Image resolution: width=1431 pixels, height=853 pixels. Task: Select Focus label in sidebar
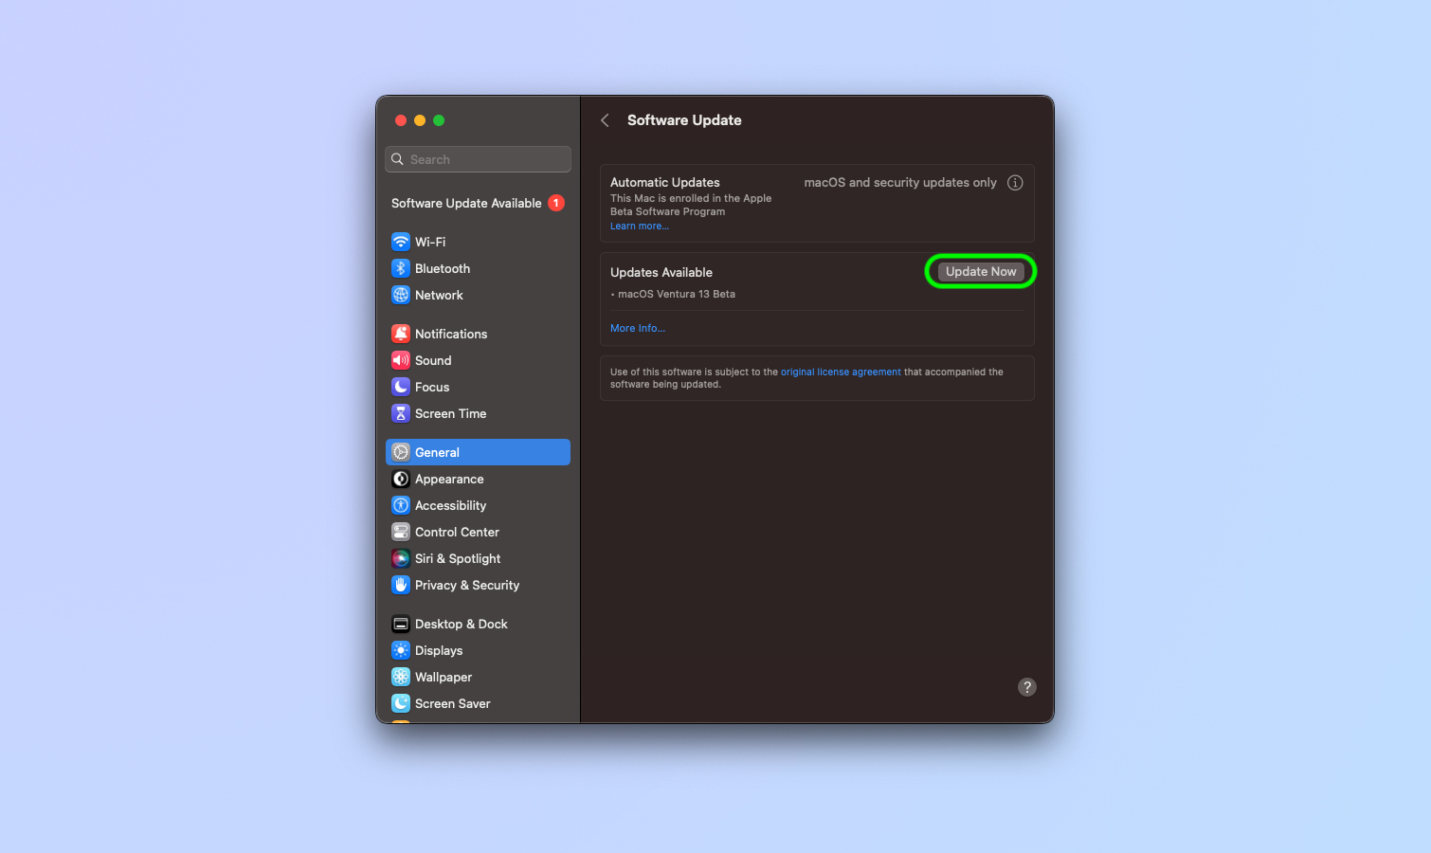pyautogui.click(x=432, y=387)
